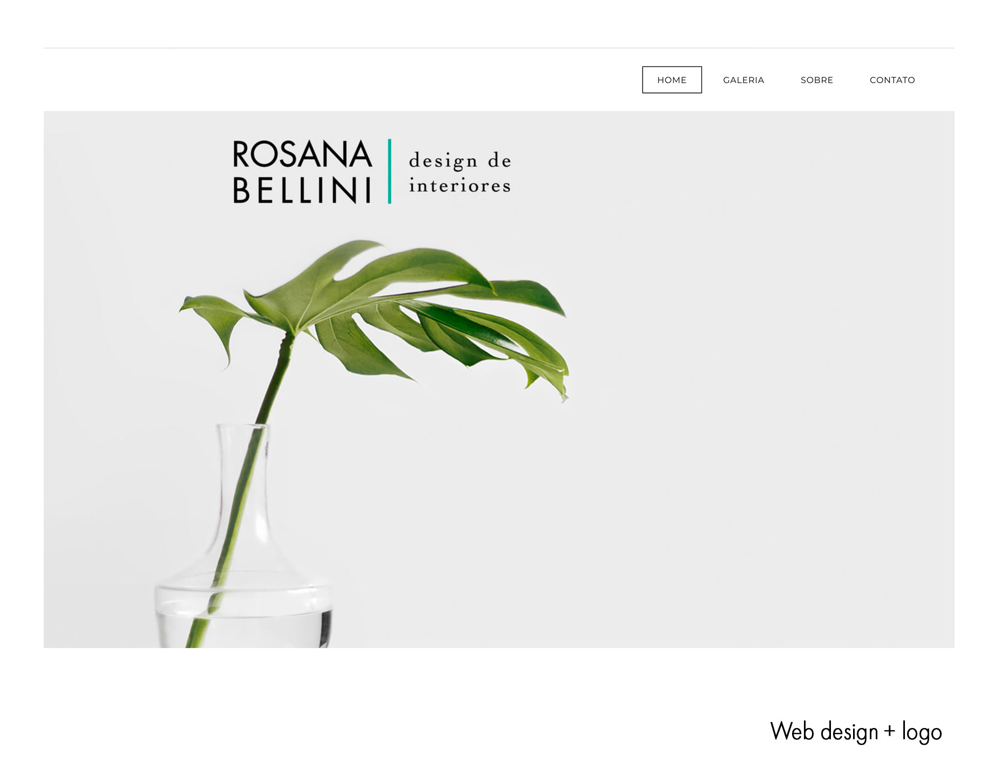Click the teal vertical divider in the logo
The width and height of the screenshot is (994, 782).
coord(389,171)
